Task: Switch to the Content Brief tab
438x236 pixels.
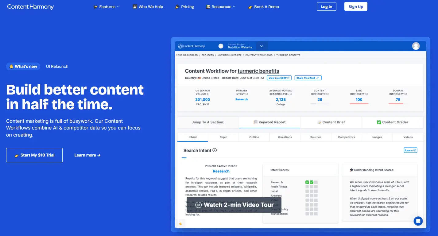Action: pos(331,122)
